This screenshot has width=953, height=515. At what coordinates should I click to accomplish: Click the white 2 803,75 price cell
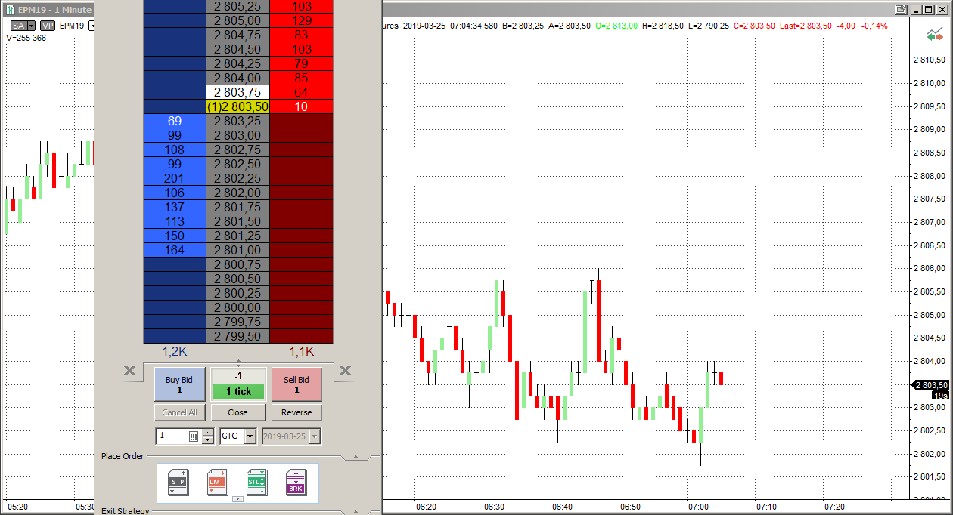(237, 92)
